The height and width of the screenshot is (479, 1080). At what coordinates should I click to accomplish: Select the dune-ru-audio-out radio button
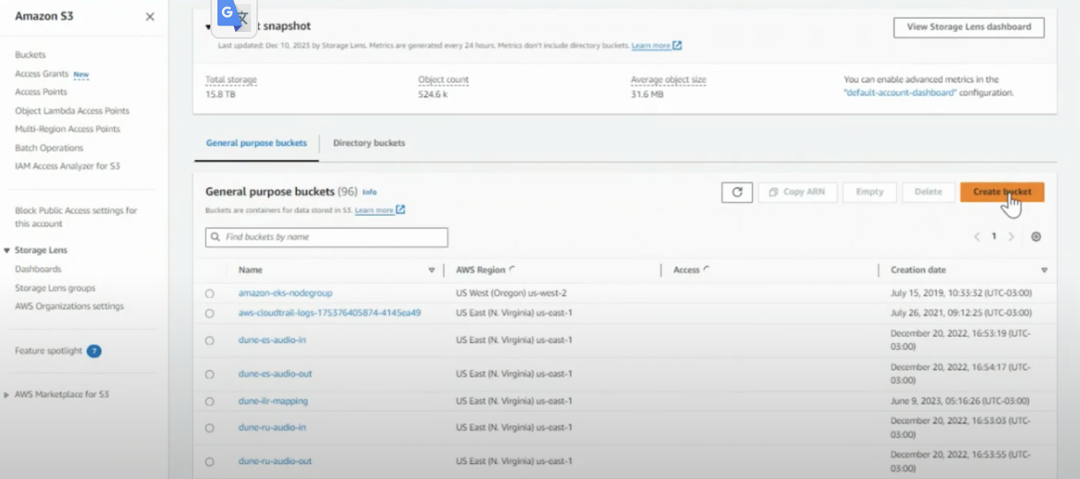click(209, 461)
